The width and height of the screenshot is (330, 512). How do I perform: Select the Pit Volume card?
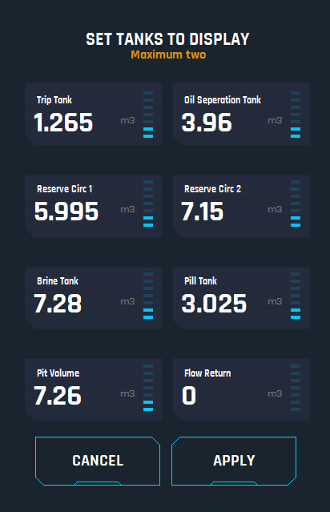point(94,390)
